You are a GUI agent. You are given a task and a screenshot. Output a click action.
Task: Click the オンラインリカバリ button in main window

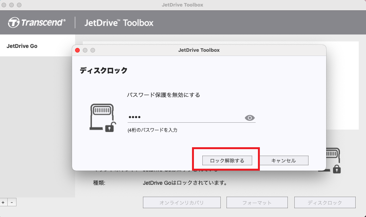pyautogui.click(x=182, y=202)
